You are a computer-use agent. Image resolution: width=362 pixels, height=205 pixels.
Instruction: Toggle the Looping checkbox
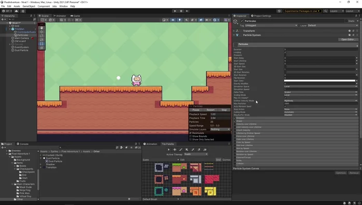click(285, 52)
